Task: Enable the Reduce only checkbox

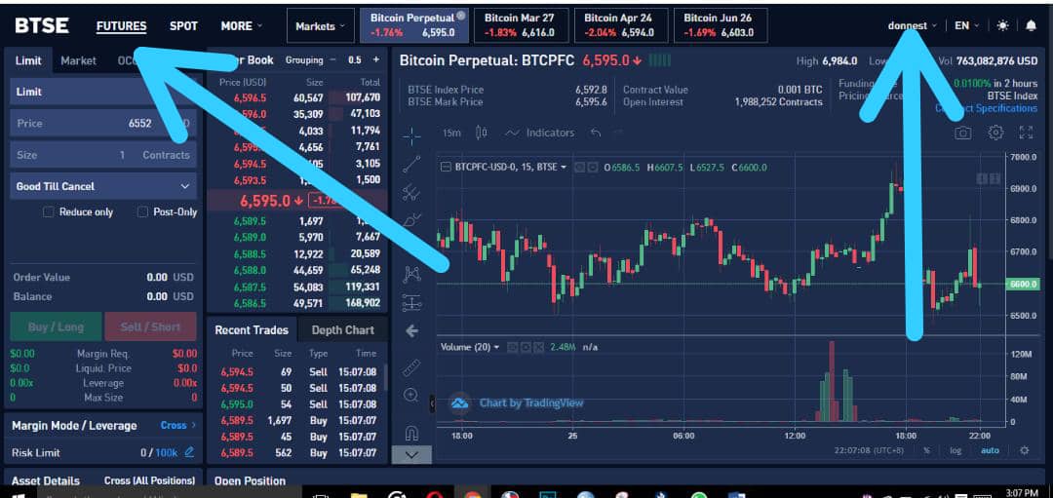Action: [x=49, y=212]
